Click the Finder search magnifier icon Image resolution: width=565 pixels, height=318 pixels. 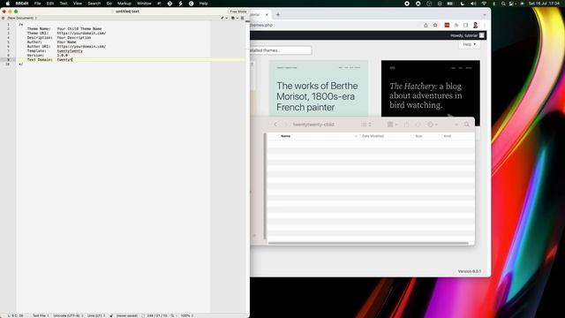467,125
